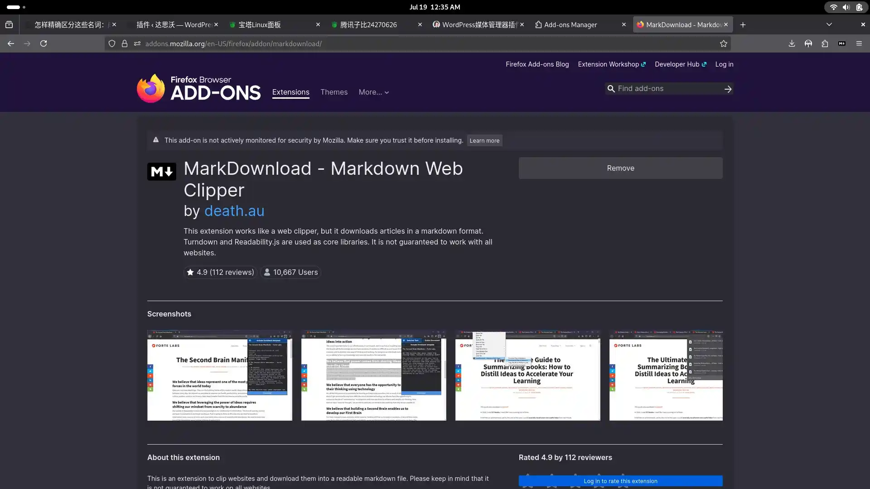Image resolution: width=870 pixels, height=489 pixels.
Task: Close the MarkDownload tab
Action: (726, 24)
